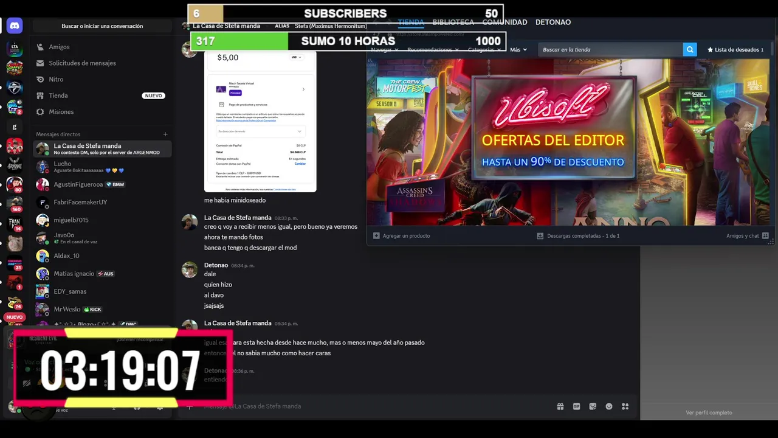This screenshot has width=778, height=438.
Task: Expand the Recomendaciones dropdown in Steam
Action: tap(433, 50)
